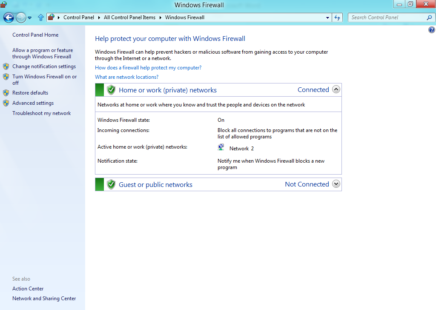
Task: Select Control Panel in the breadcrumb
Action: pyautogui.click(x=79, y=17)
